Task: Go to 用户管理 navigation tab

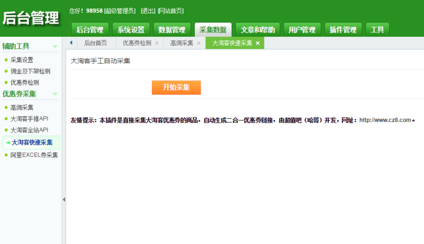Action: point(302,30)
